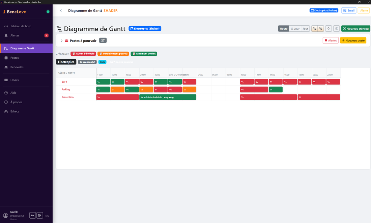This screenshot has width=371, height=223.
Task: Go back with the header back arrow
Action: point(61,10)
